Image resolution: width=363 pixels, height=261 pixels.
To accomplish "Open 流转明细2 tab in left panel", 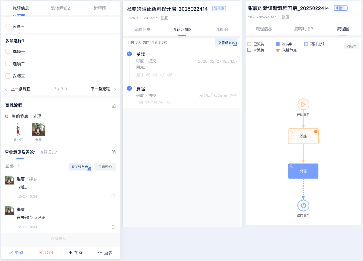I will (60, 8).
